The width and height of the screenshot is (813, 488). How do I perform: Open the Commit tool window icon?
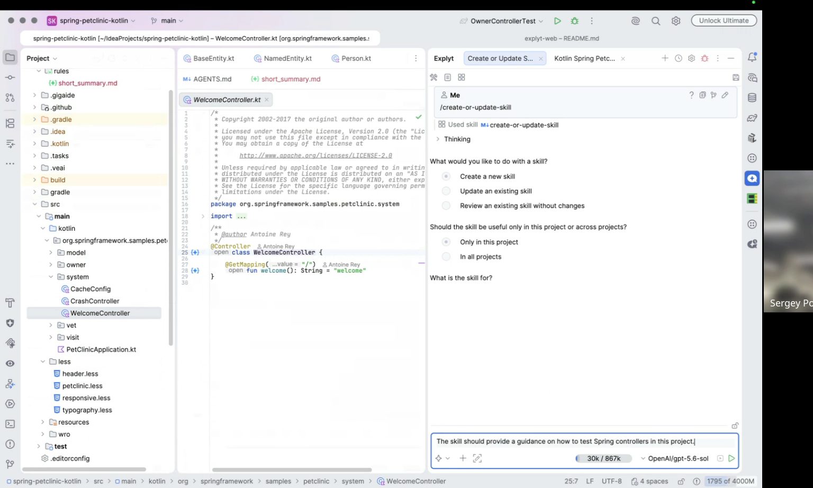click(x=10, y=77)
